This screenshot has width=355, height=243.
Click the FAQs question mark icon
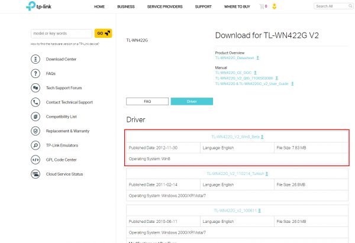pyautogui.click(x=35, y=73)
